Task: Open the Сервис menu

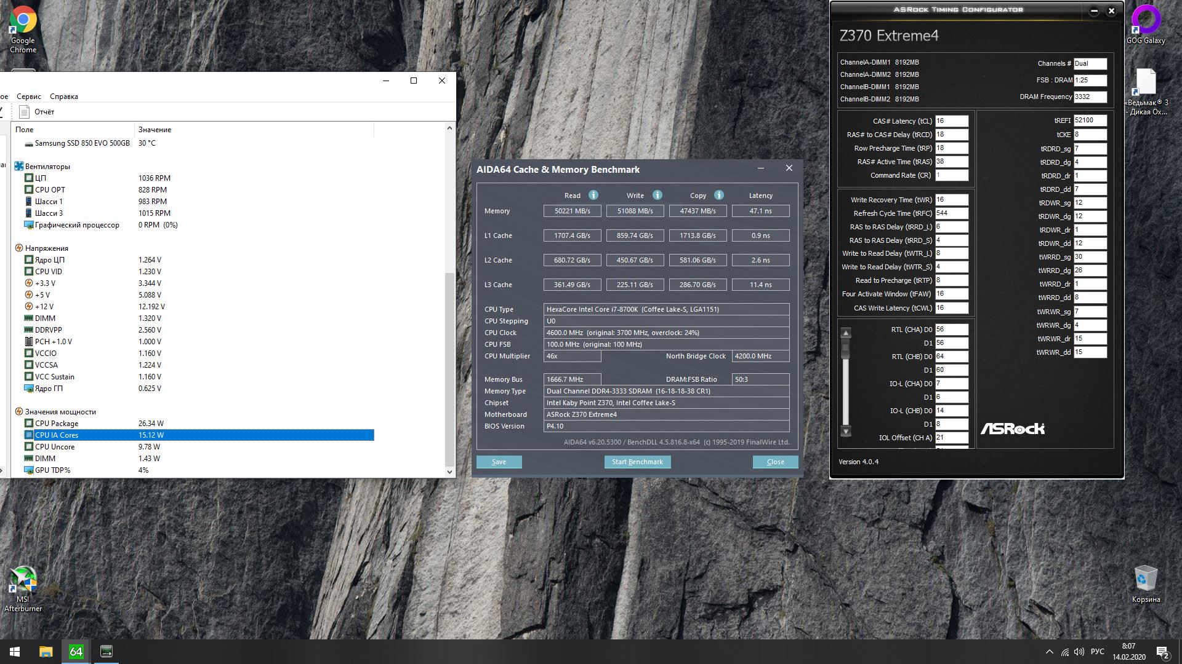Action: [x=29, y=97]
